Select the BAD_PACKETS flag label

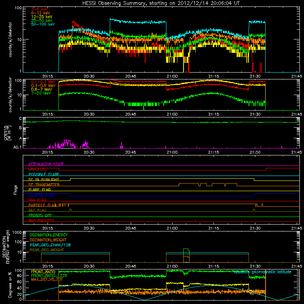(41, 220)
